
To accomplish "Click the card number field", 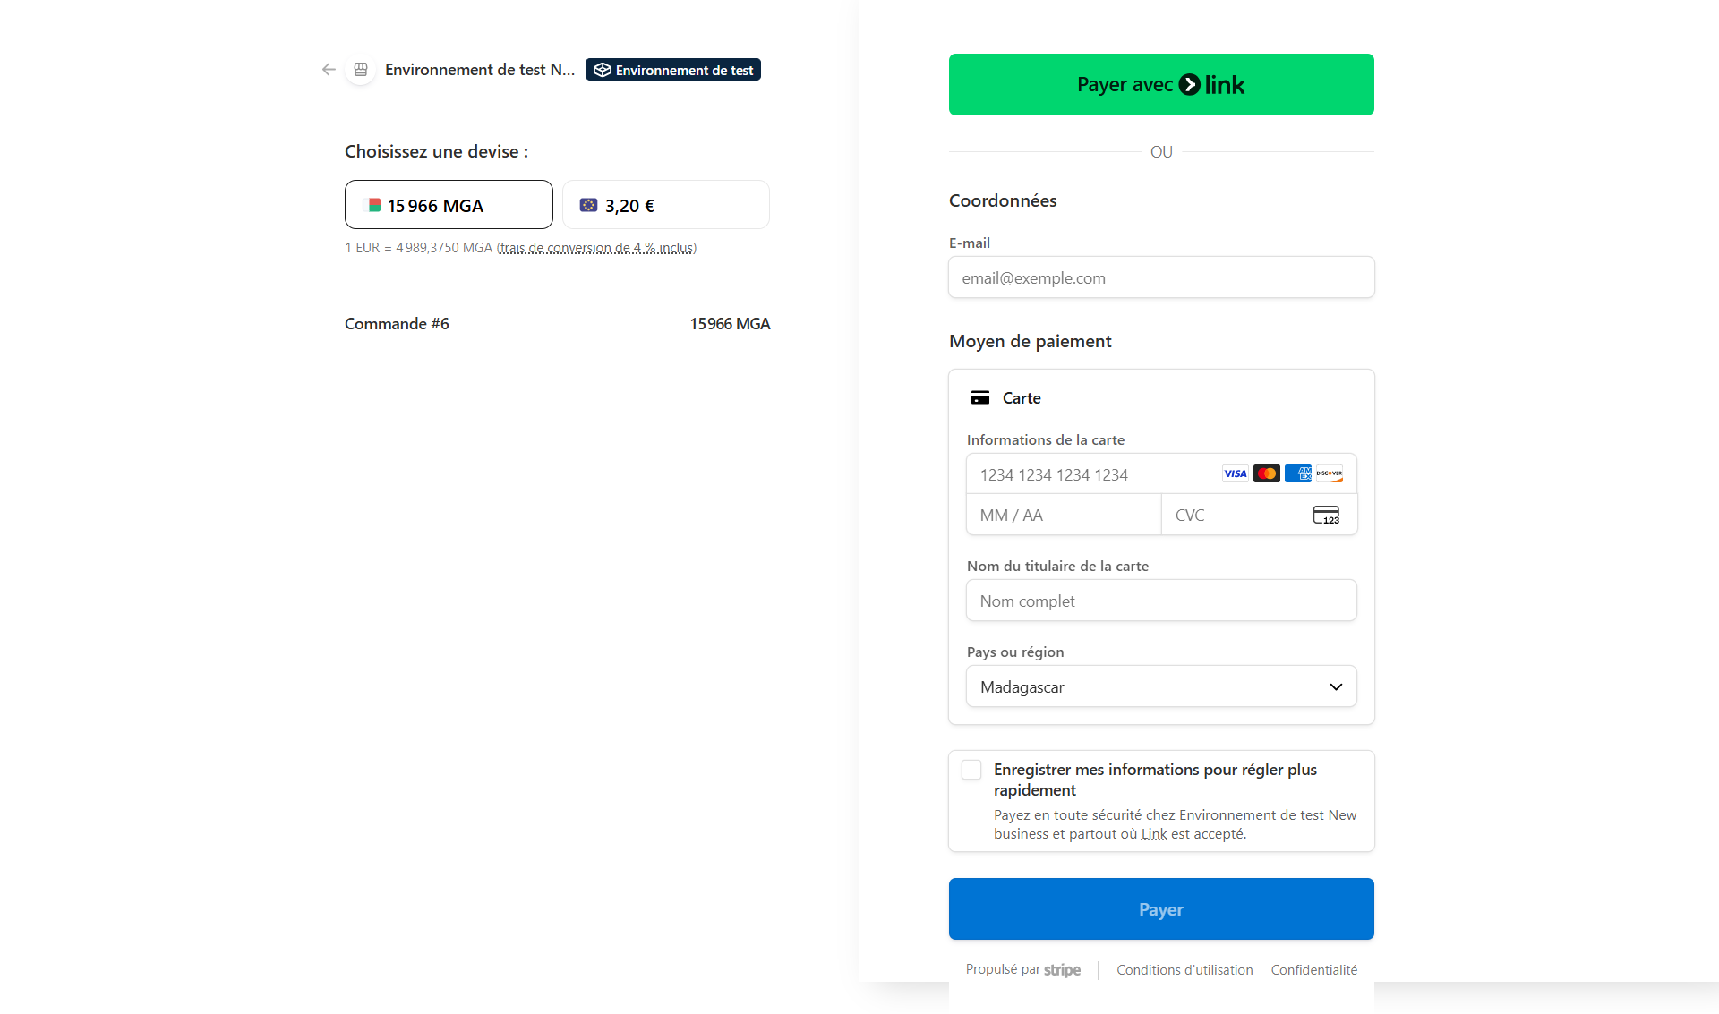I will point(1092,475).
